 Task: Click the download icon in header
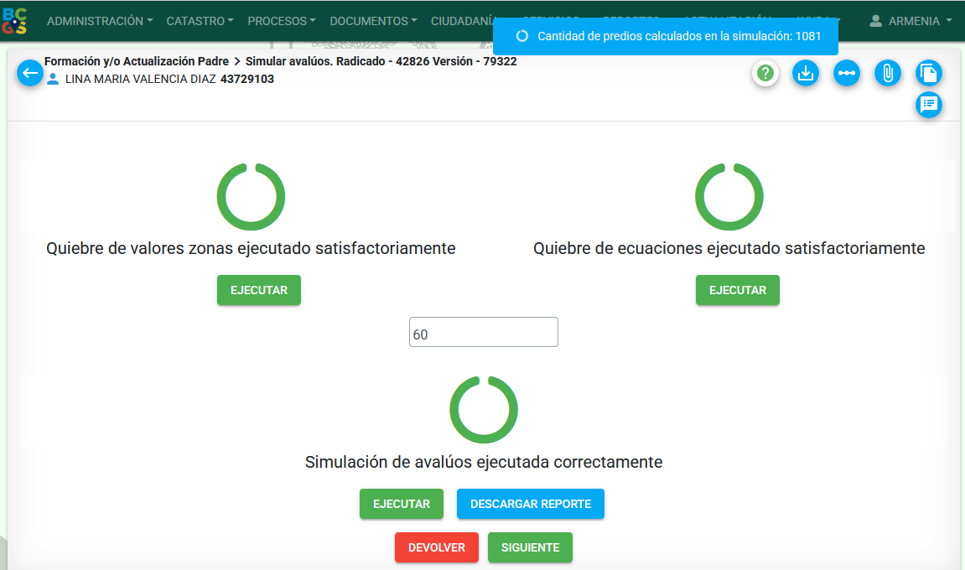[x=806, y=74]
